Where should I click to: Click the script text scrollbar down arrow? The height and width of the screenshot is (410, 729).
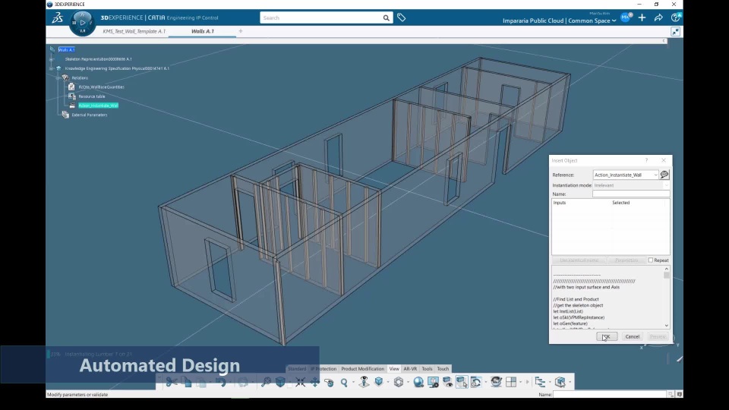667,326
